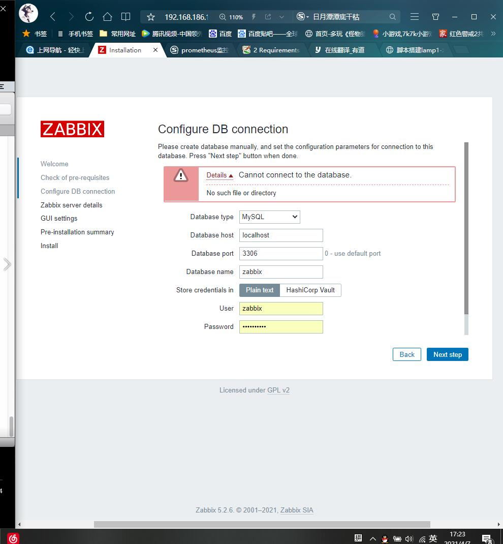This screenshot has height=544, width=503.
Task: Click the User input field
Action: click(x=281, y=309)
